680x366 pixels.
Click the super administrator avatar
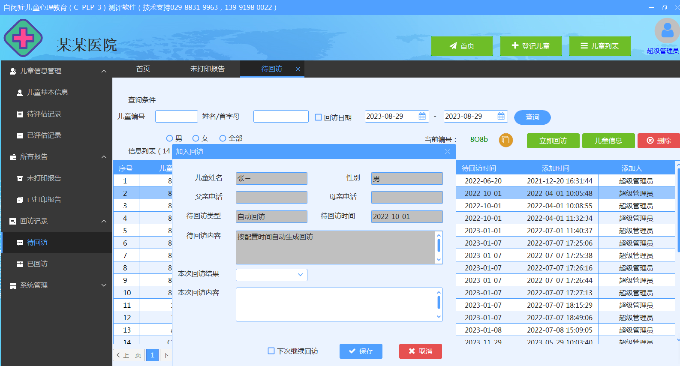click(666, 31)
